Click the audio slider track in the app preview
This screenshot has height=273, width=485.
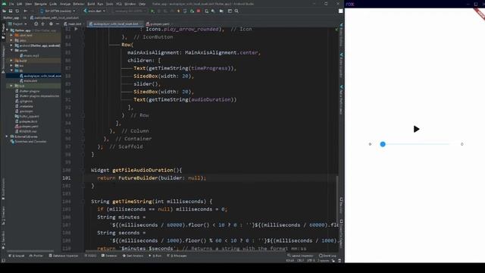(416, 144)
